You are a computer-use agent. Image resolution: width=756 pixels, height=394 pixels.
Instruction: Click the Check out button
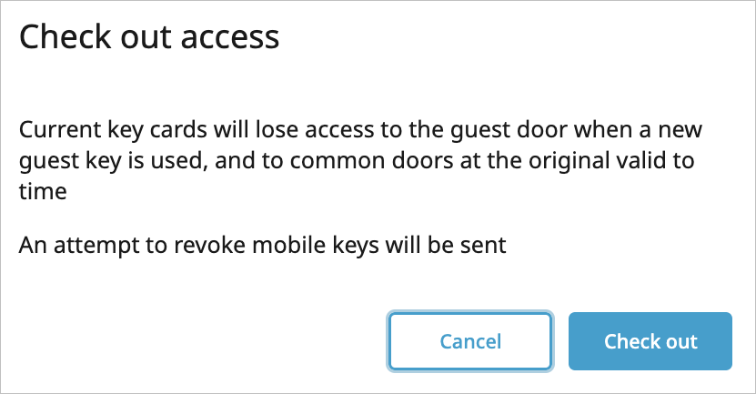pos(650,342)
